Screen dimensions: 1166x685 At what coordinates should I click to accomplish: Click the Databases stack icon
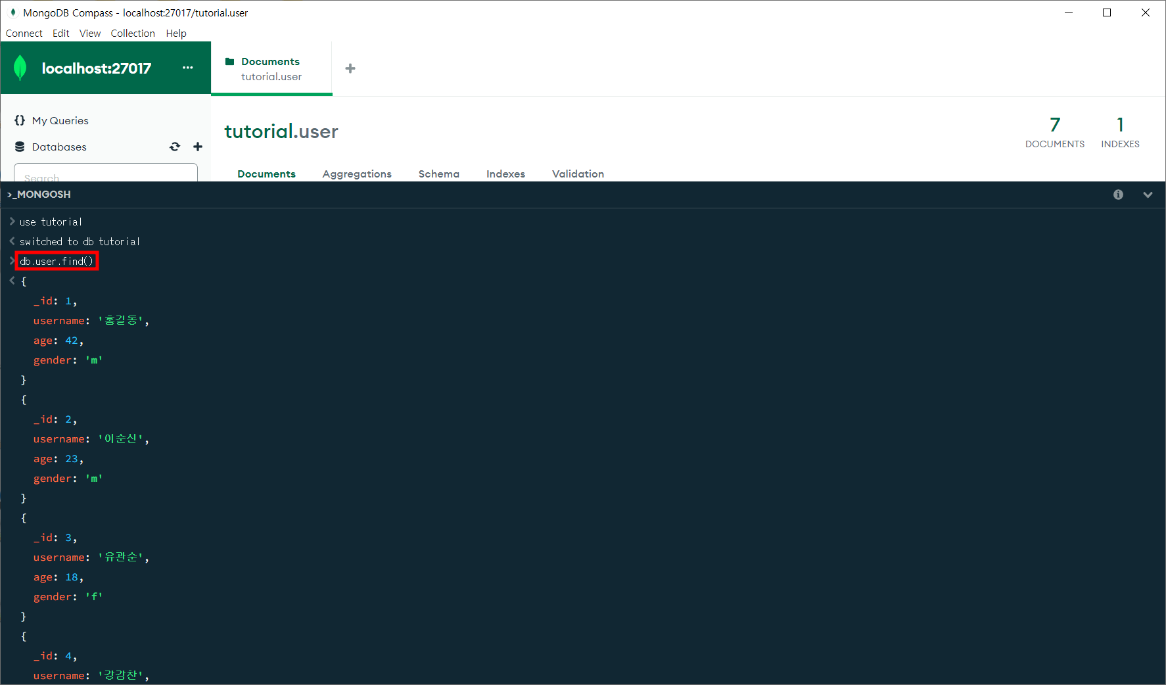20,147
